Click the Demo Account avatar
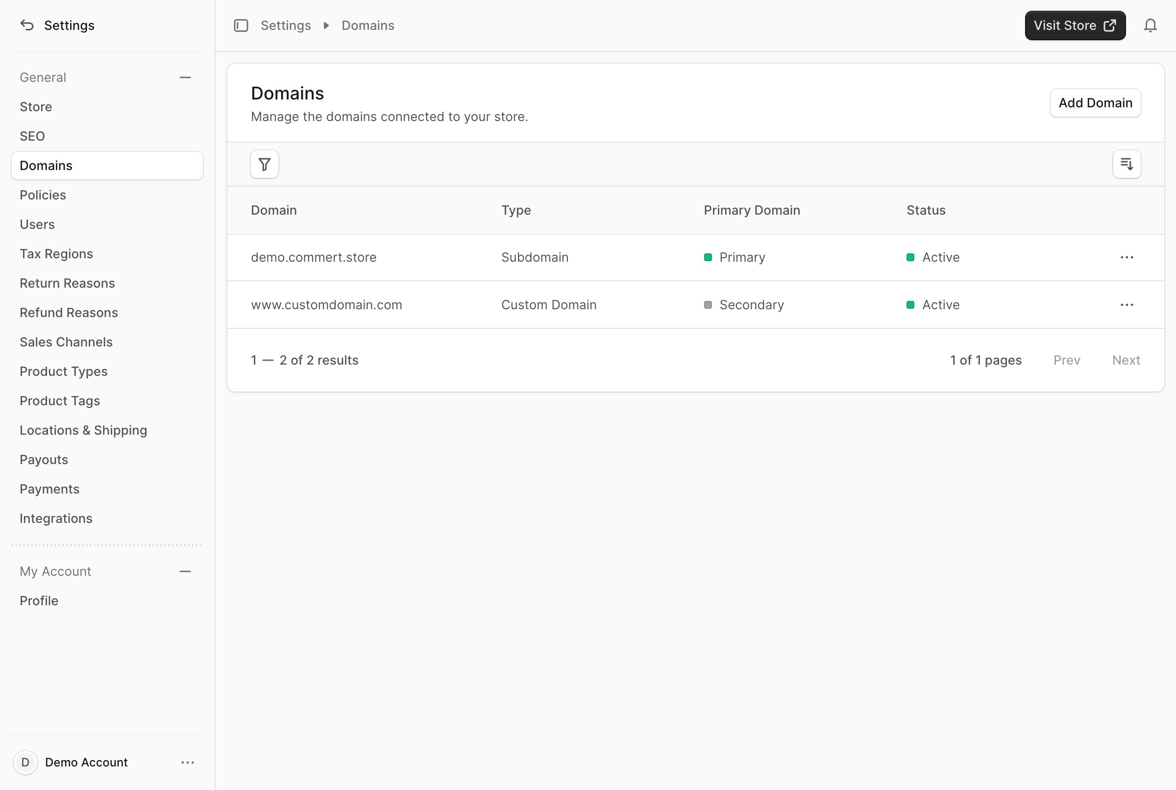This screenshot has height=790, width=1176. pos(25,762)
